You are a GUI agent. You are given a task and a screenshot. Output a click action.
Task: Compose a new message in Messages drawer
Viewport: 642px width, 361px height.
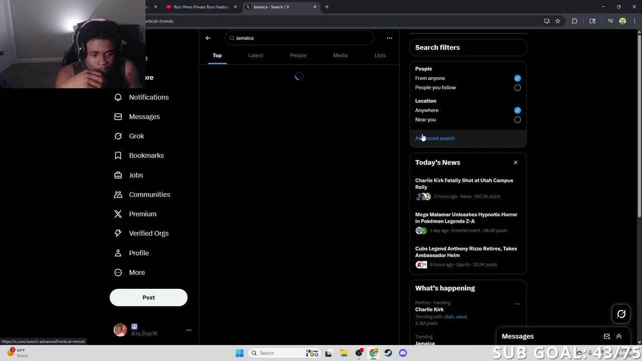pos(607,336)
